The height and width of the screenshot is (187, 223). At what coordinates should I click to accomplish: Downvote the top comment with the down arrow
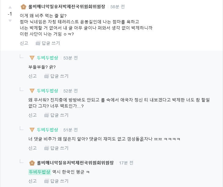(x=10, y=21)
